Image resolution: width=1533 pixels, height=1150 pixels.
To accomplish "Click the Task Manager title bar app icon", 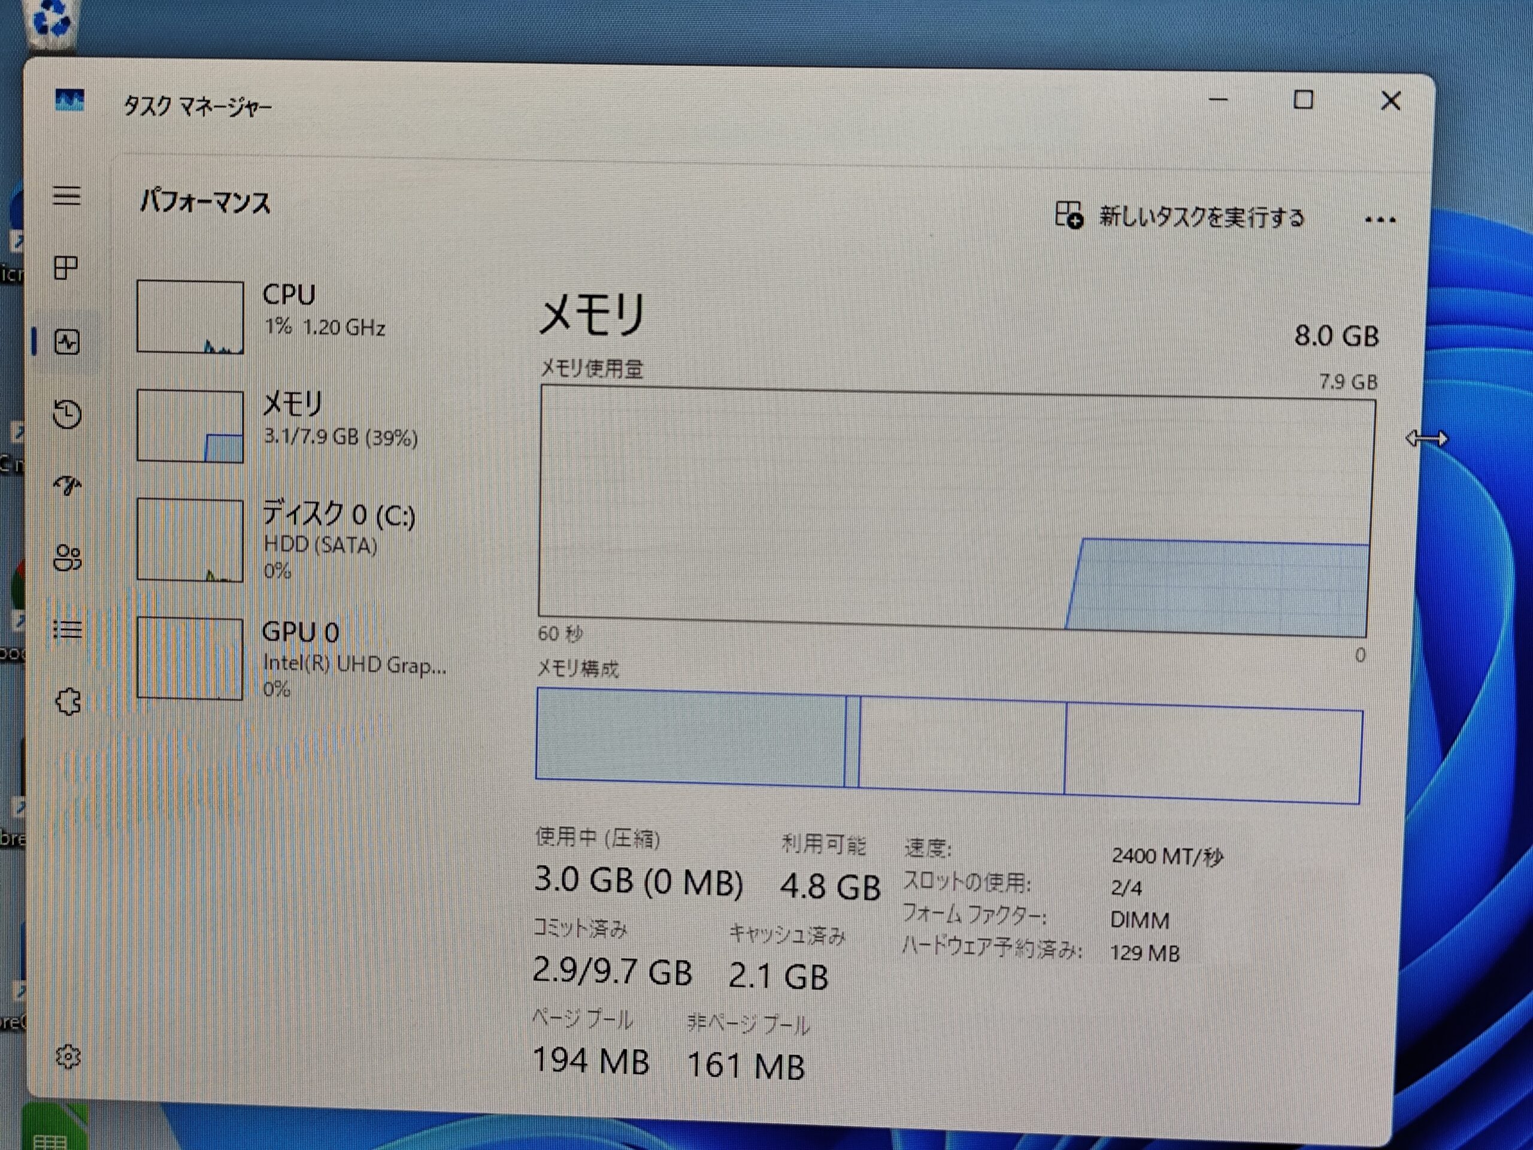I will [x=69, y=101].
